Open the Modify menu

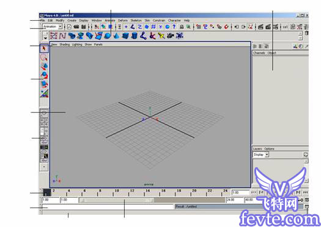tap(60, 20)
